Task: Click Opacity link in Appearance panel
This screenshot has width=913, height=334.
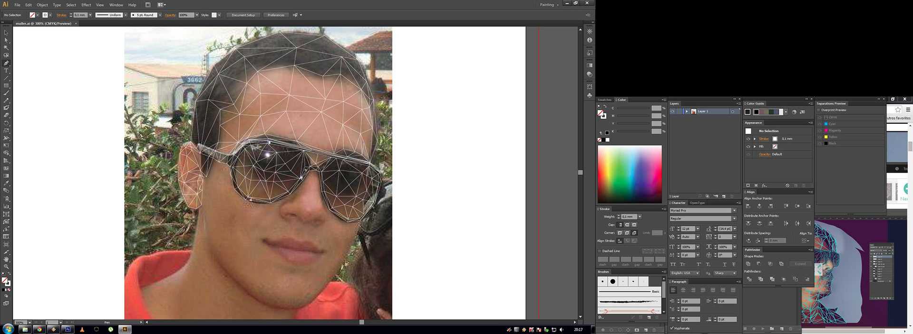Action: pyautogui.click(x=764, y=154)
